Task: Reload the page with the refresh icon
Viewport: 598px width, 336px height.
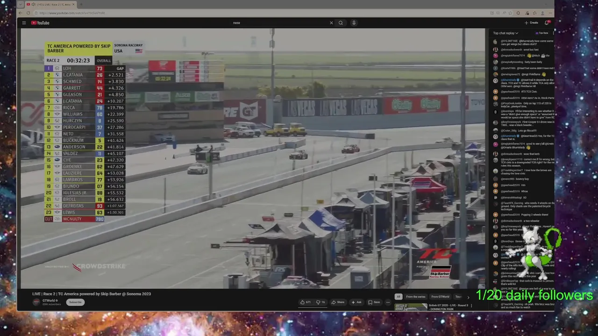Action: (x=28, y=13)
